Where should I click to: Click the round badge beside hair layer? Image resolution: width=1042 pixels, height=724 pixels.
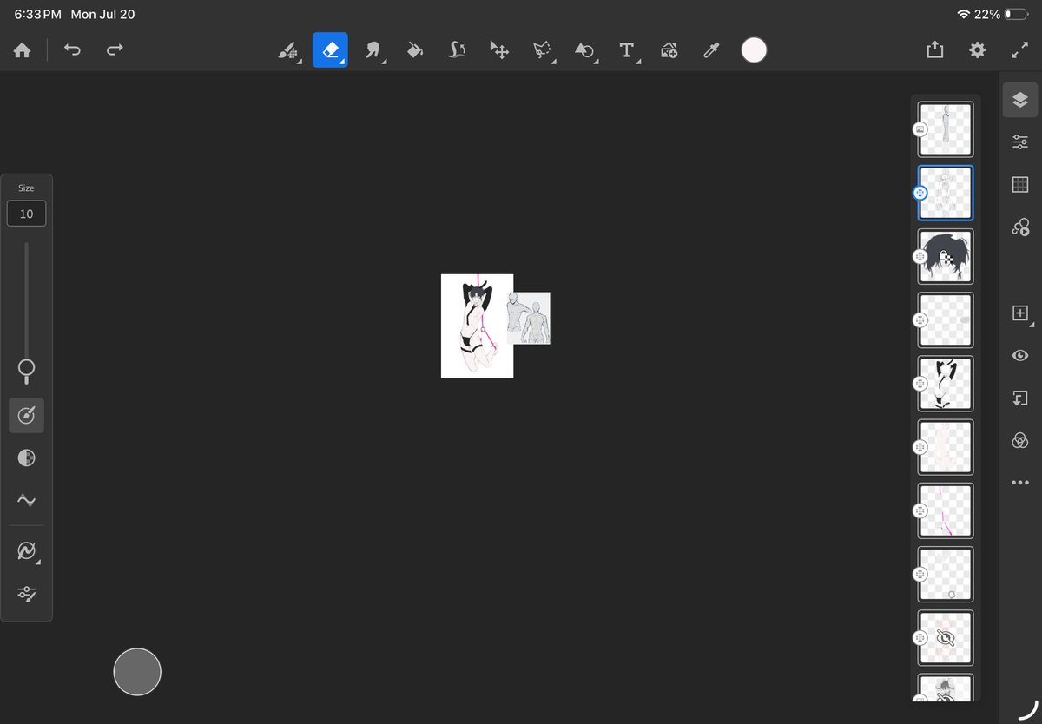[x=920, y=256]
